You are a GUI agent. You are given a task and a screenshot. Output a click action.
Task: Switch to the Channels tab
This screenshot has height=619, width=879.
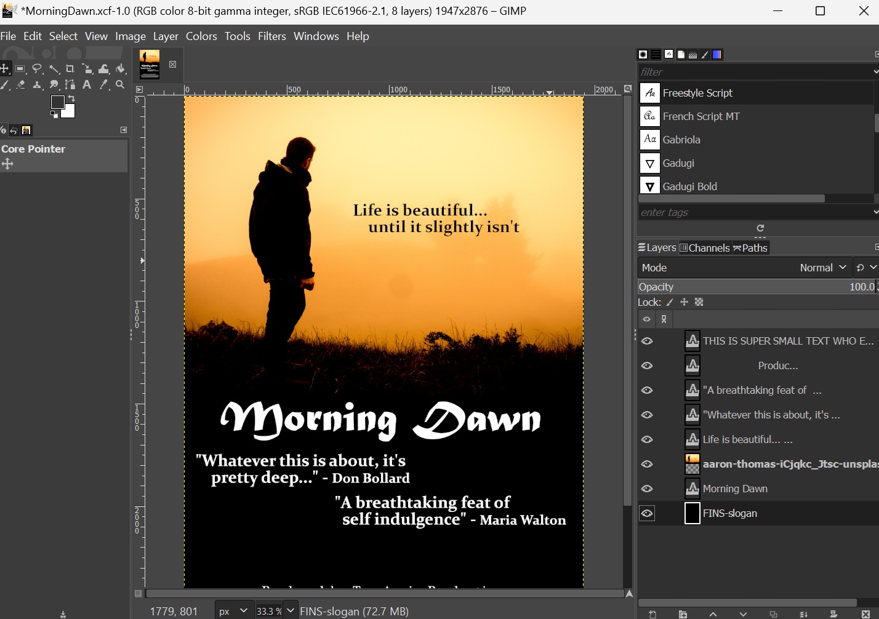[x=705, y=248]
